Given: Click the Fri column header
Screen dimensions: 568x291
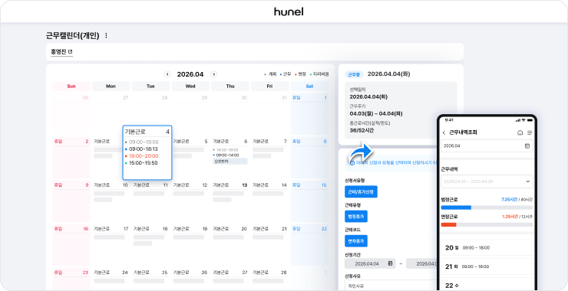Looking at the screenshot, I should point(269,87).
